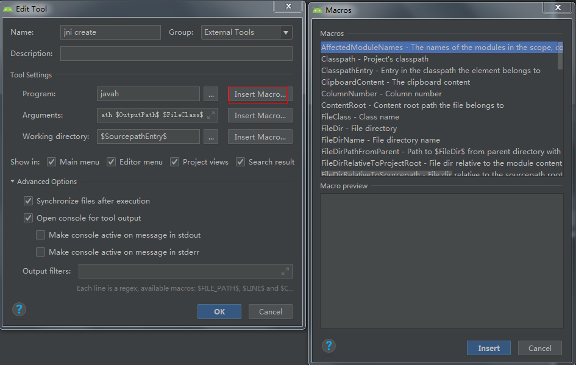Screen dimensions: 576x365
Task: Toggle Project views checkbox
Action: 174,162
